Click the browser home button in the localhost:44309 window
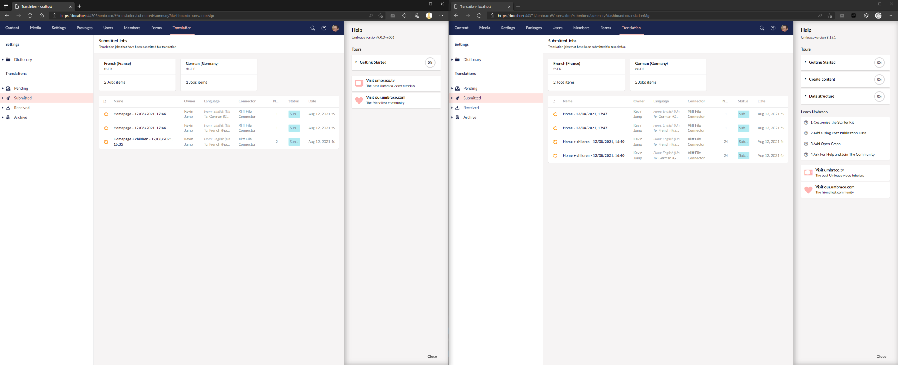The height and width of the screenshot is (365, 898). tap(42, 16)
